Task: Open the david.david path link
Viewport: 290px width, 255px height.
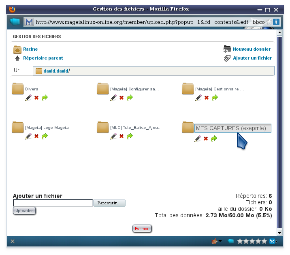Action: (x=56, y=71)
